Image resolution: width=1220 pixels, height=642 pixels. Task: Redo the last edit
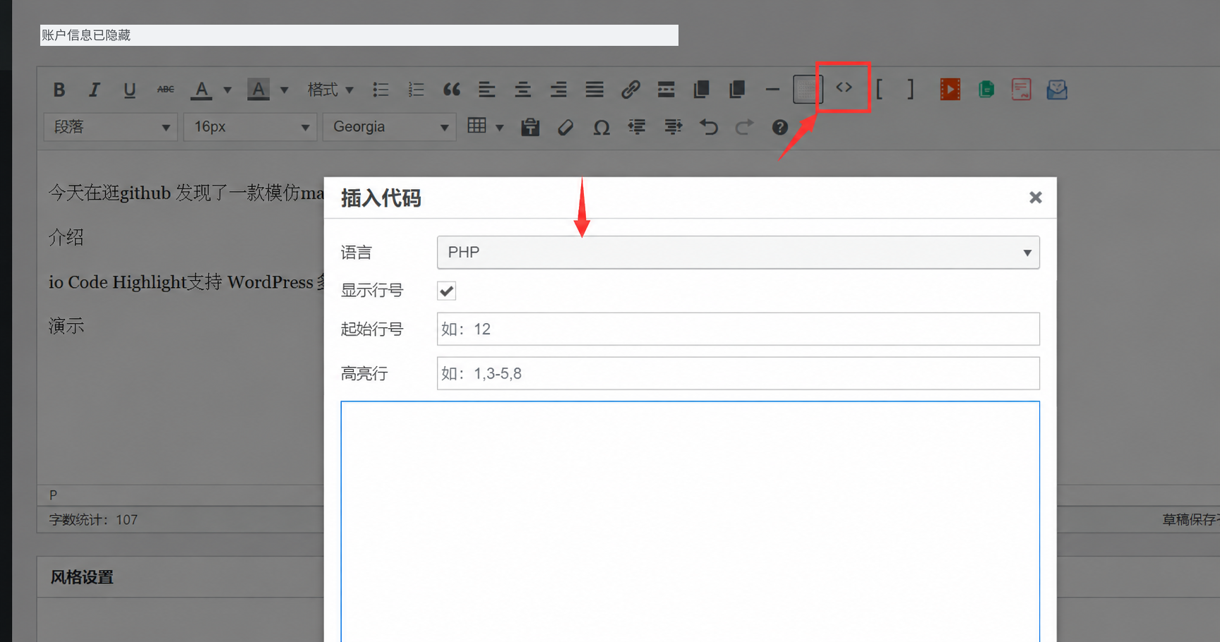click(744, 127)
